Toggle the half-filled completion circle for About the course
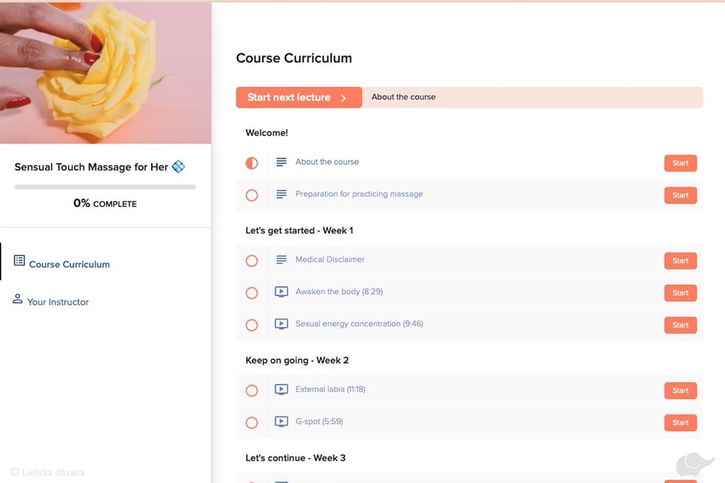This screenshot has width=725, height=483. [x=252, y=163]
